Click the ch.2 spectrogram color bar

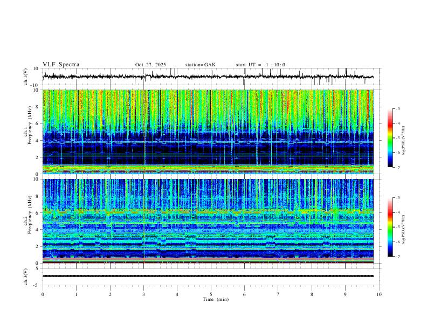(x=390, y=227)
